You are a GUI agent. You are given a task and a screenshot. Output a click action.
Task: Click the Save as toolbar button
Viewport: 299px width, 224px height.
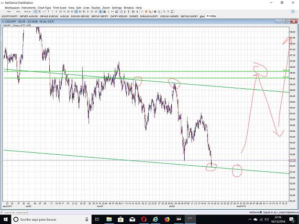(x=28, y=11)
